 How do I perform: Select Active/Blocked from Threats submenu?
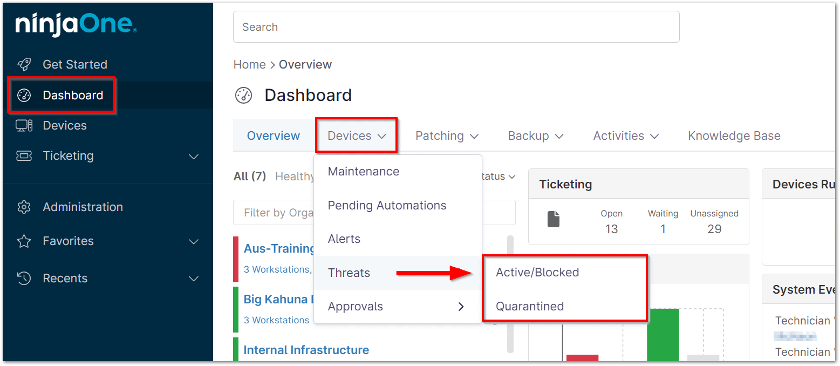pyautogui.click(x=537, y=273)
